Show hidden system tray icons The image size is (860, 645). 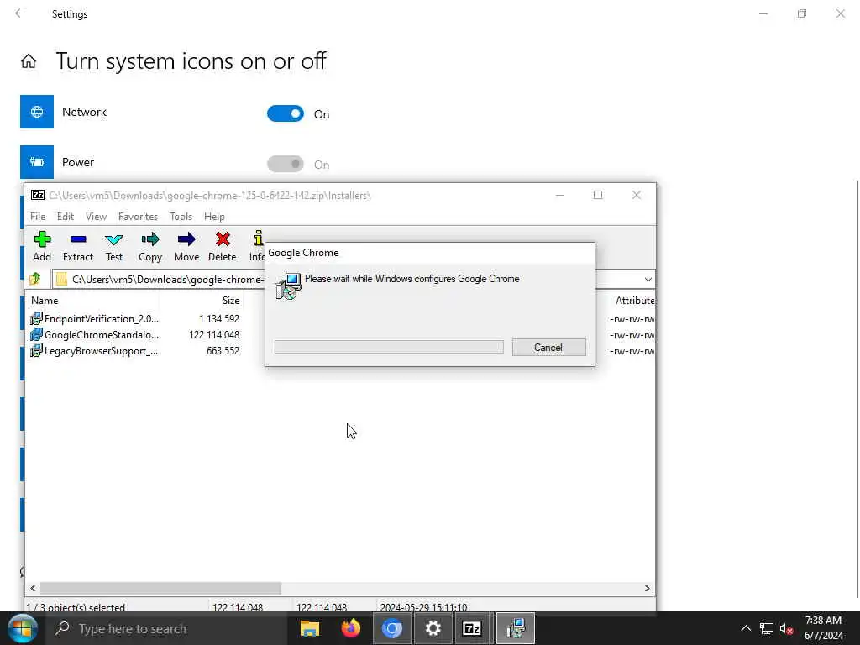tap(746, 628)
